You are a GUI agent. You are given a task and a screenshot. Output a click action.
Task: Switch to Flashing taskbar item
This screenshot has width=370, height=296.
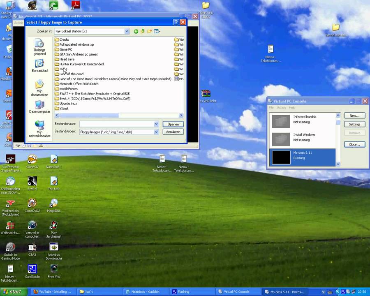[192, 292]
